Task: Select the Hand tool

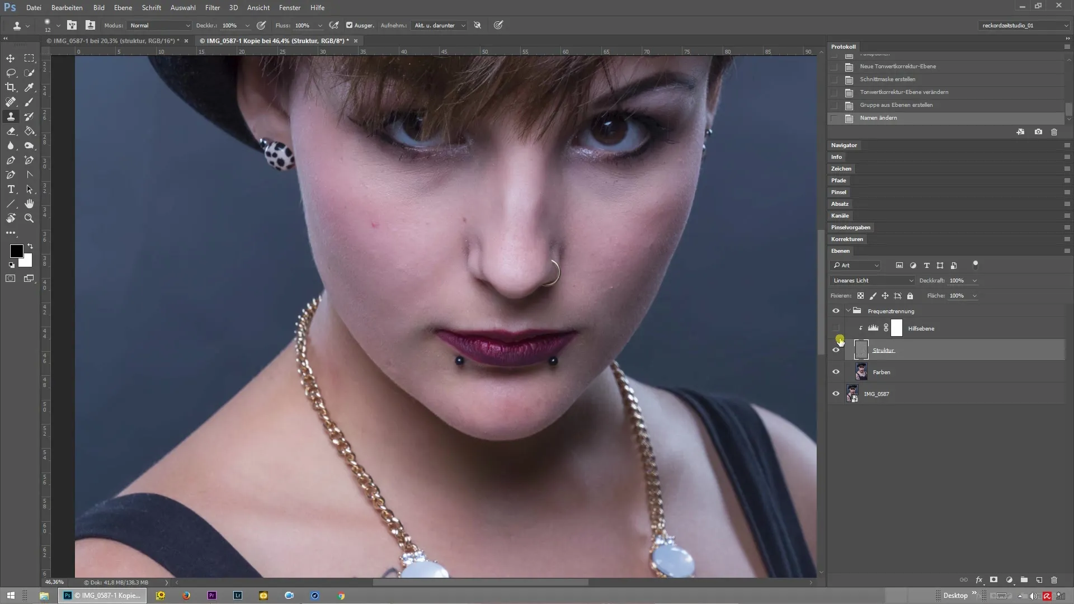Action: [29, 204]
